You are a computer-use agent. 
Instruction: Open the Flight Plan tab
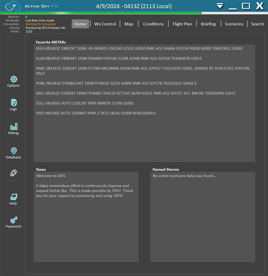[182, 24]
